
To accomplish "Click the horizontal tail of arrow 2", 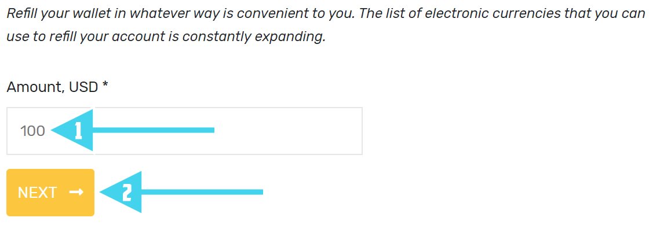I will [202, 192].
